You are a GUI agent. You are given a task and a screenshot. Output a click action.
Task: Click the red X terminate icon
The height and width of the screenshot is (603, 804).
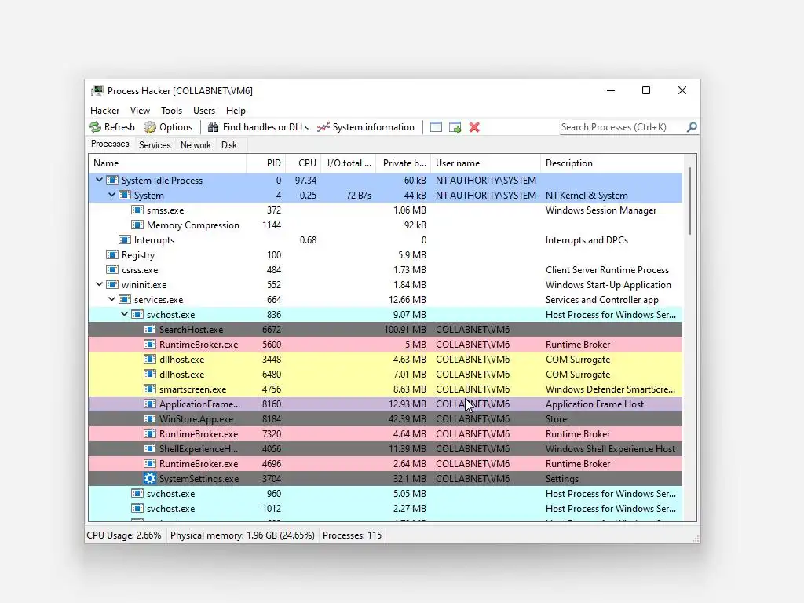click(474, 127)
